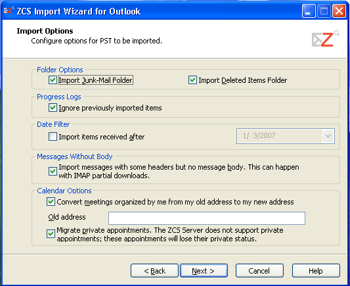Viewport: 350px width, 286px height.
Task: Uncheck Convert meetings organized by me
Action: point(51,202)
